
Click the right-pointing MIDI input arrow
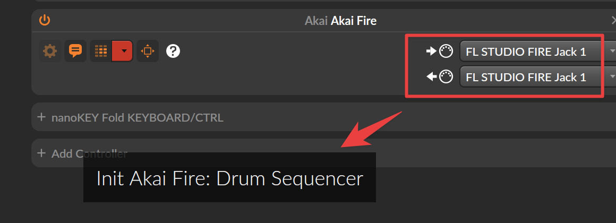431,51
